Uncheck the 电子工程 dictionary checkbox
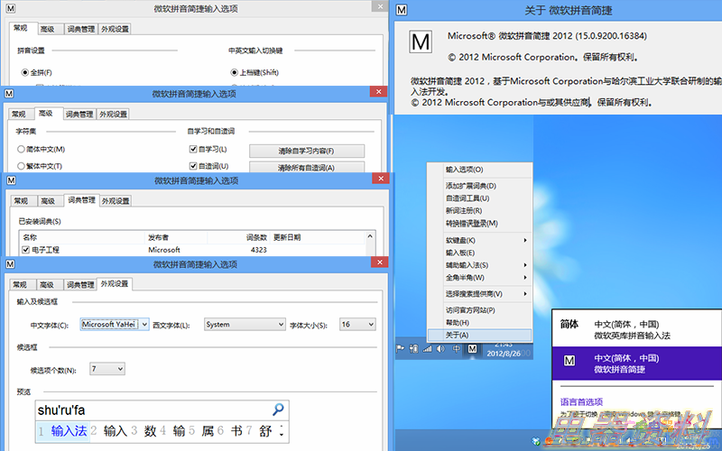This screenshot has width=722, height=451. click(26, 250)
